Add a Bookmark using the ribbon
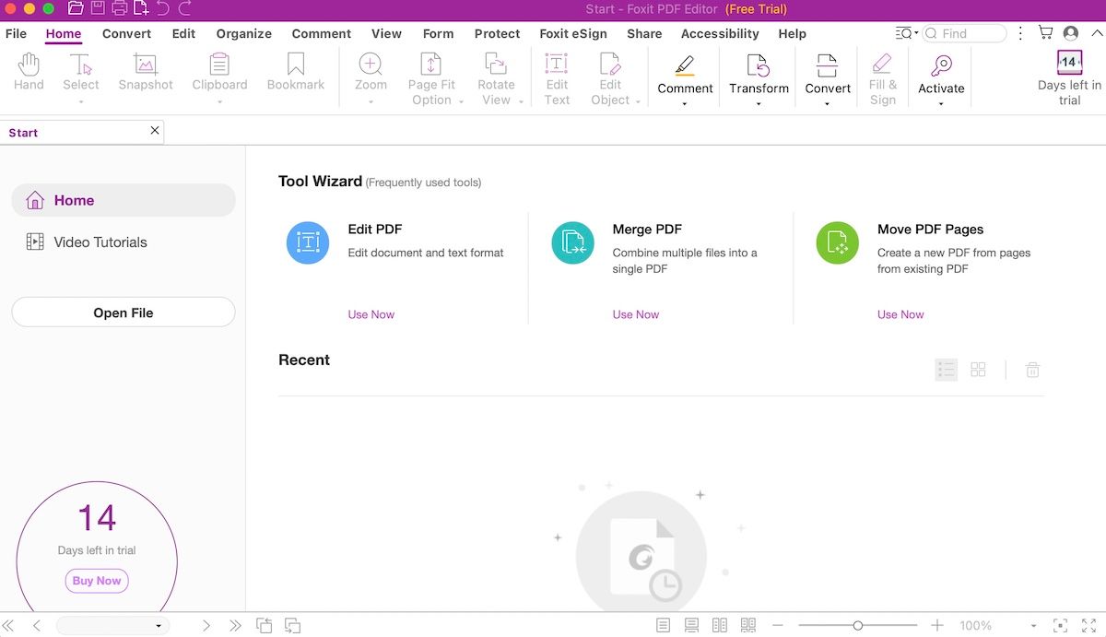 point(296,72)
